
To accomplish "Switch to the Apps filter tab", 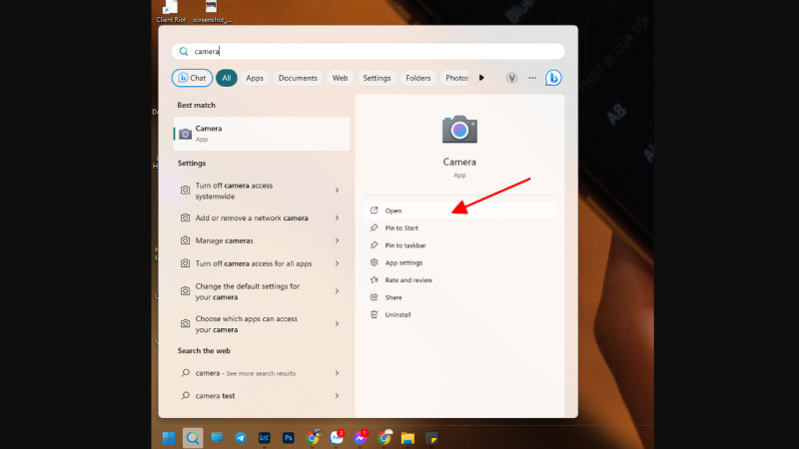I will pos(255,78).
